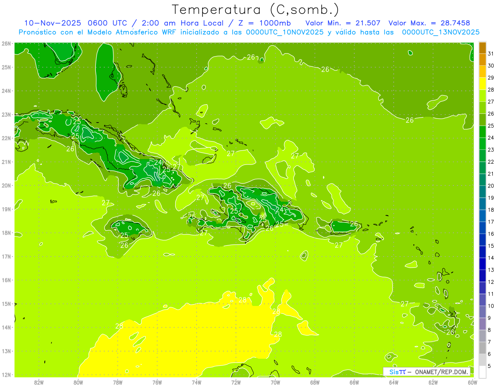Screen dimensions: 502x388
Task: Click the colorbar label "29"
Action: coord(491,78)
